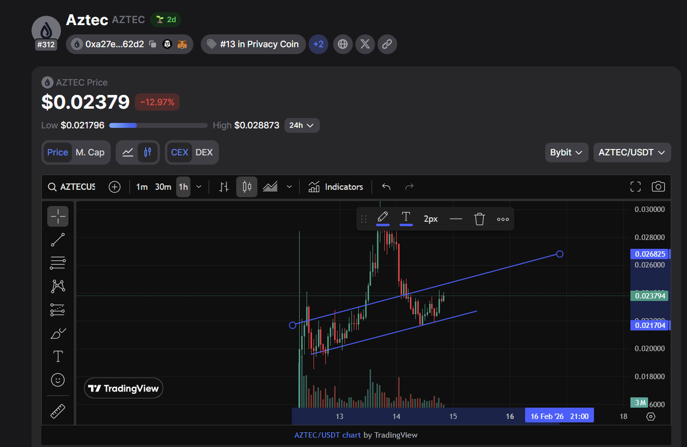This screenshot has width=687, height=447.
Task: Click the AZTECUS symbol search field
Action: pos(72,187)
